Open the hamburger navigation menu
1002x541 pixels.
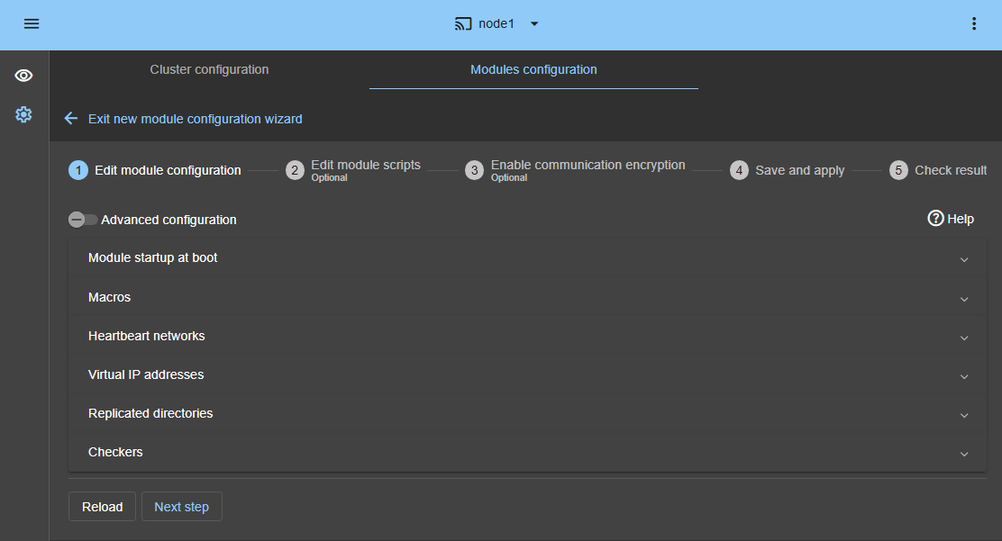(32, 23)
